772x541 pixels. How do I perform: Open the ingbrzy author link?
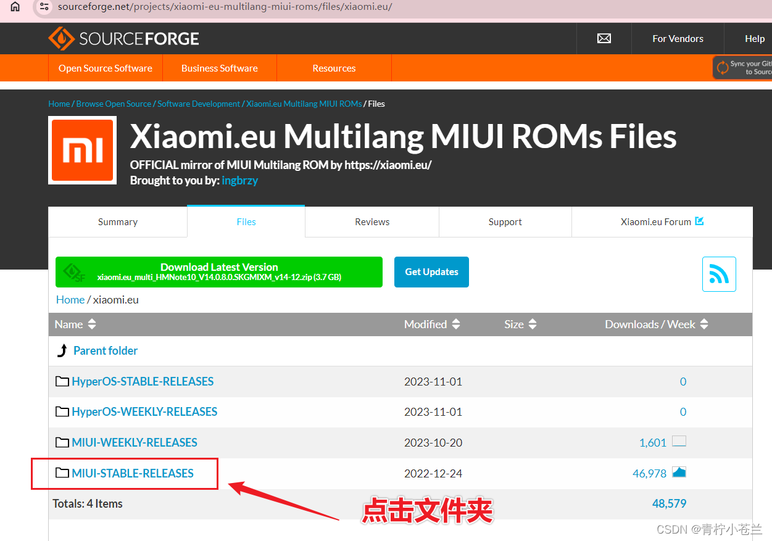[x=239, y=181]
